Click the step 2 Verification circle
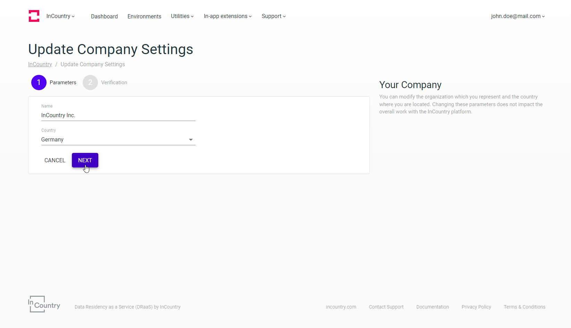Viewport: 571px width, 328px height. pyautogui.click(x=90, y=83)
